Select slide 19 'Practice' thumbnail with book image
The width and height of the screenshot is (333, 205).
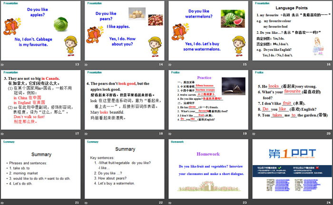point(208,100)
